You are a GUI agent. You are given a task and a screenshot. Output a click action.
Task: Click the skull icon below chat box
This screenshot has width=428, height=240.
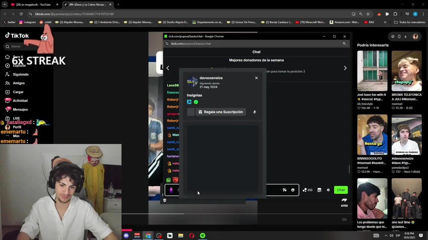[x=165, y=200]
